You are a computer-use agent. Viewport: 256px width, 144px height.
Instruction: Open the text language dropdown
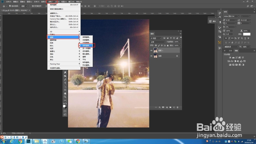click(x=231, y=47)
